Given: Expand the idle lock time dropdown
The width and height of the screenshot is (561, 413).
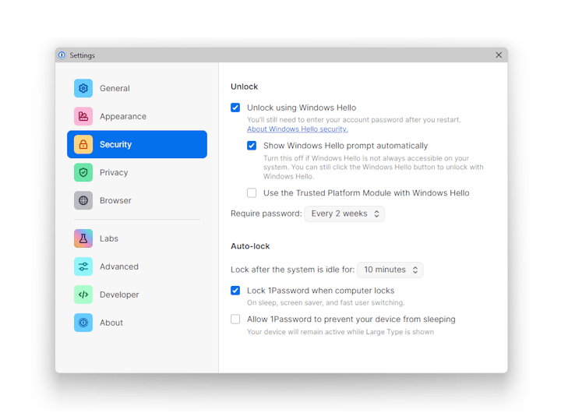Looking at the screenshot, I should 390,270.
